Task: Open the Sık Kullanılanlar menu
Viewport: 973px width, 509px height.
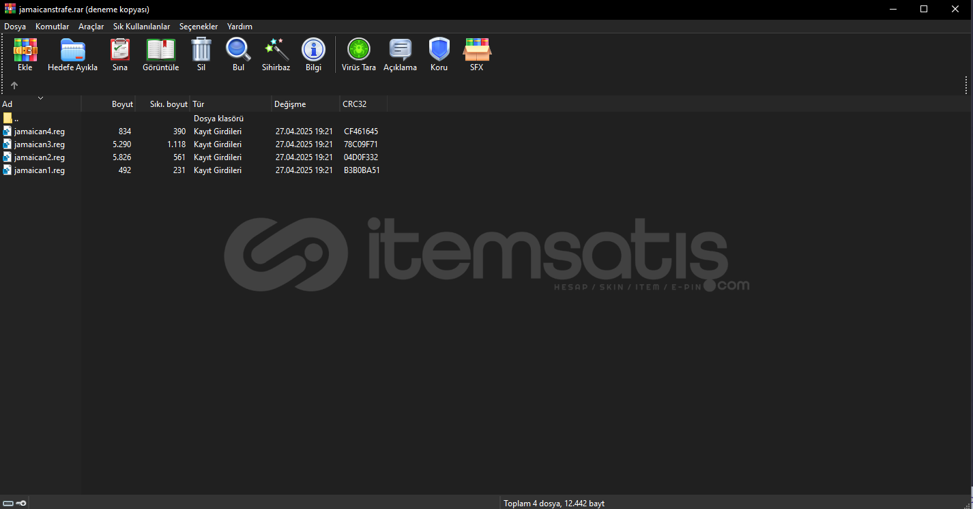Action: click(141, 27)
